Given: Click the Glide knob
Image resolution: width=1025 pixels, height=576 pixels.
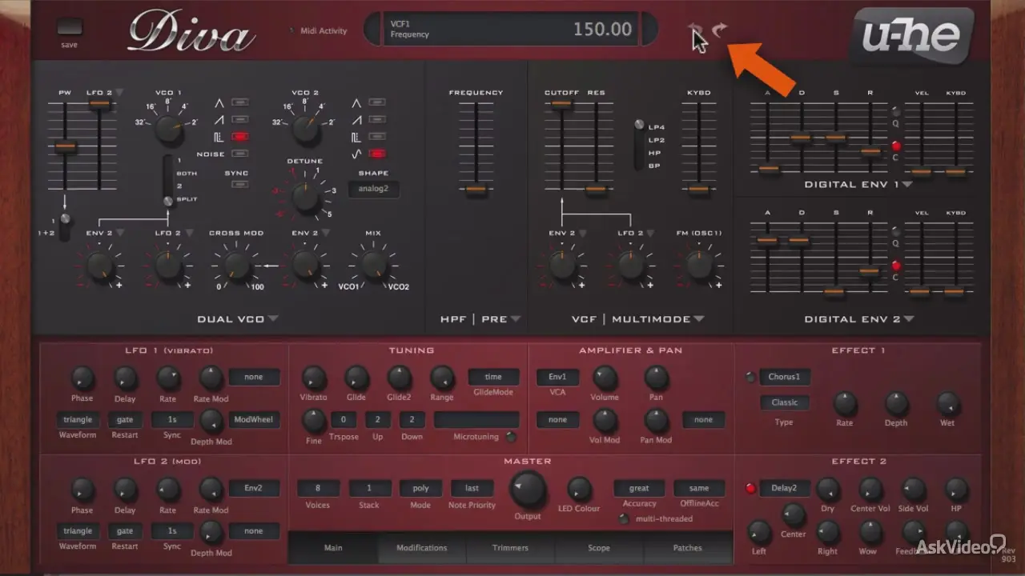Looking at the screenshot, I should [x=356, y=378].
